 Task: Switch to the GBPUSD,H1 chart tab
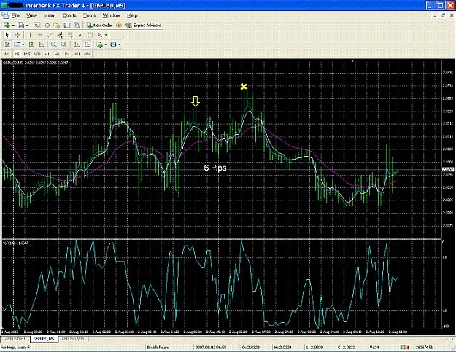(x=15, y=339)
